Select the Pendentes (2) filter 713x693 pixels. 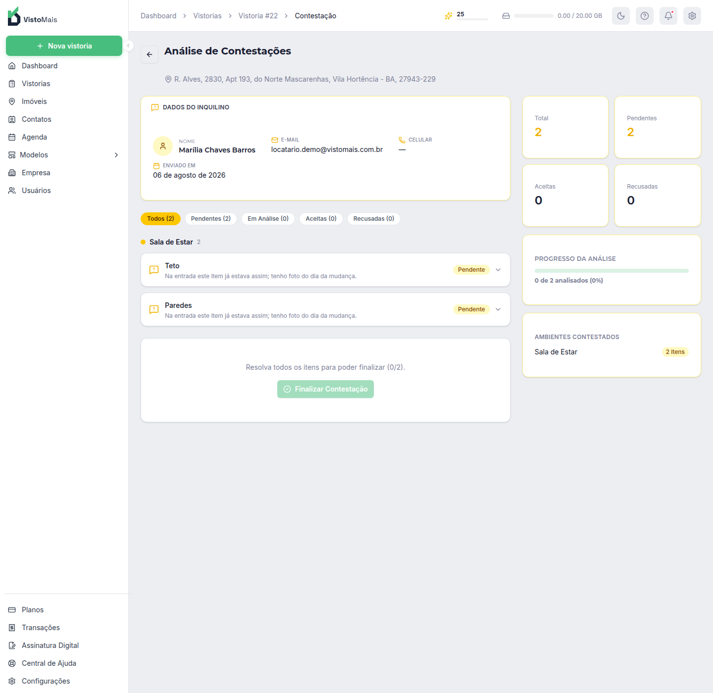(x=211, y=219)
